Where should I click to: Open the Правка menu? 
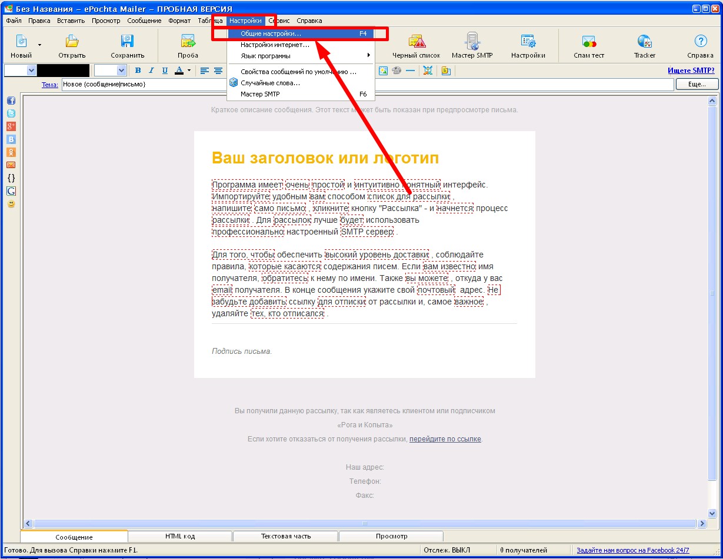tap(39, 21)
